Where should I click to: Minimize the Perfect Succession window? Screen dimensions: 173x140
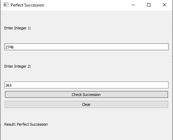click(x=133, y=5)
